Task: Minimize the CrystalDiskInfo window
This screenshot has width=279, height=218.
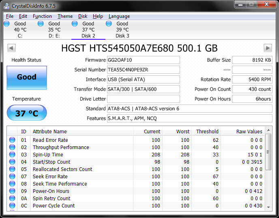Action: [240, 4]
